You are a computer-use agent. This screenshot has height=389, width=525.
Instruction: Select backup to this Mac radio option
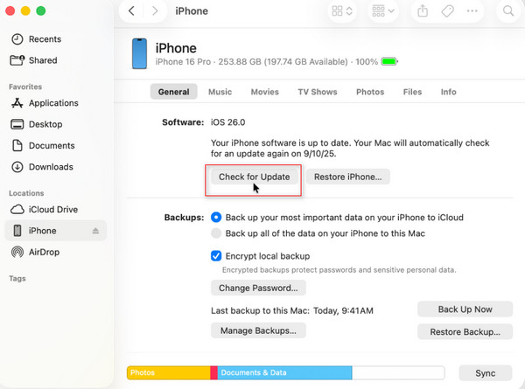216,233
